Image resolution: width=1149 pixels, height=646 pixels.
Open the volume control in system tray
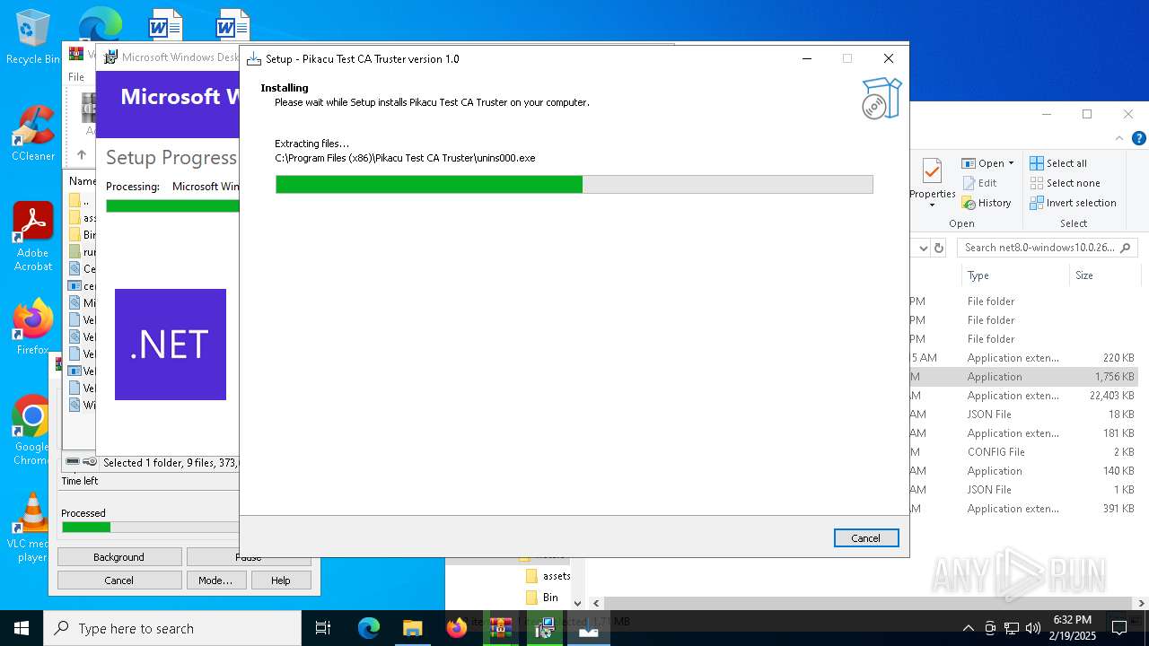click(x=1033, y=628)
